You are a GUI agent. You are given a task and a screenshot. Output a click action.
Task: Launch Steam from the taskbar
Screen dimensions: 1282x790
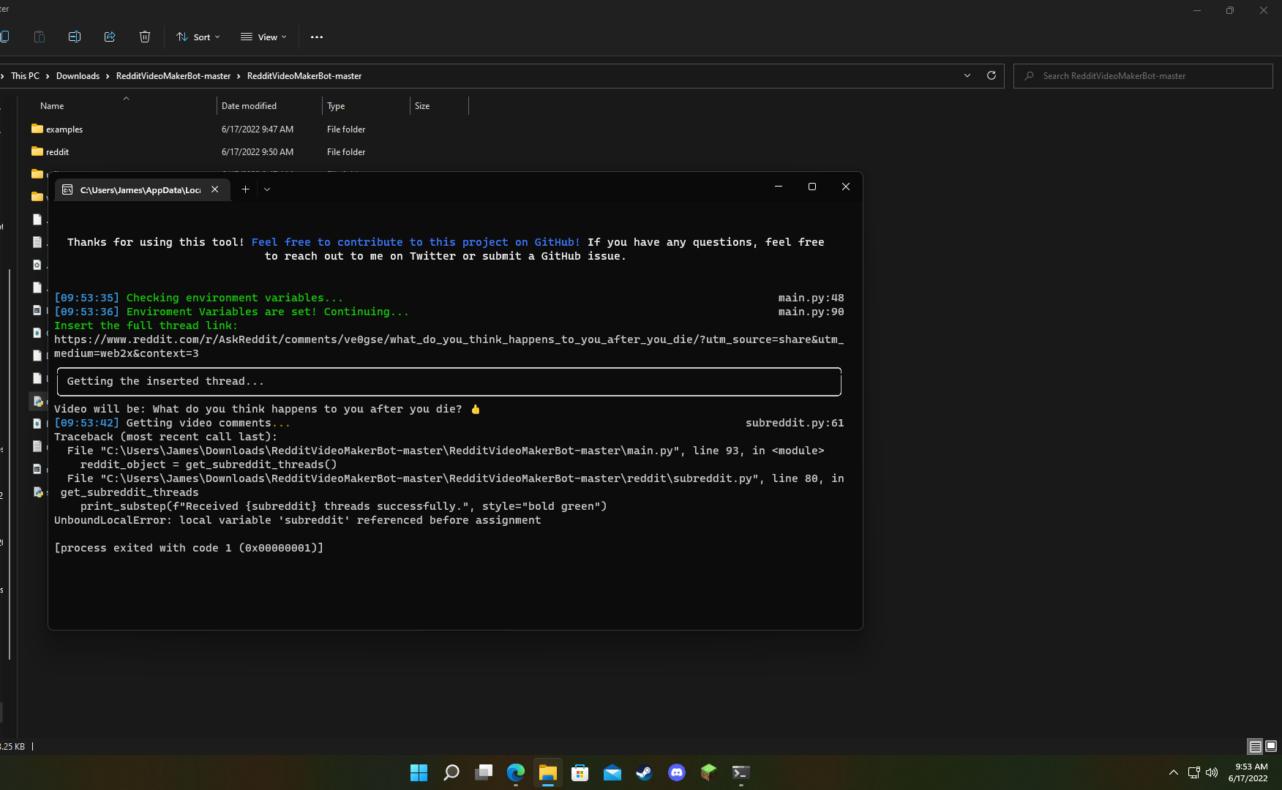(644, 772)
